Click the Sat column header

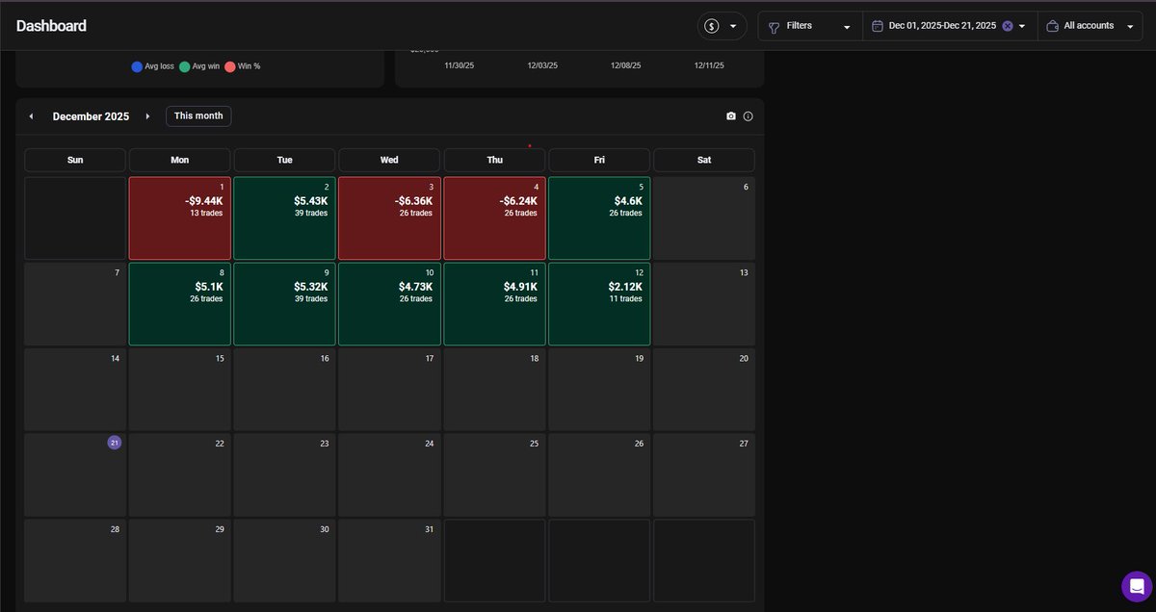(704, 160)
